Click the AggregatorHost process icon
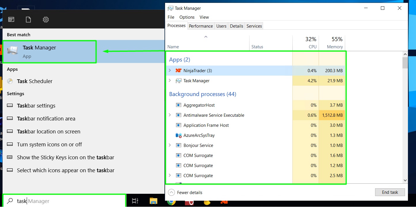 click(178, 105)
